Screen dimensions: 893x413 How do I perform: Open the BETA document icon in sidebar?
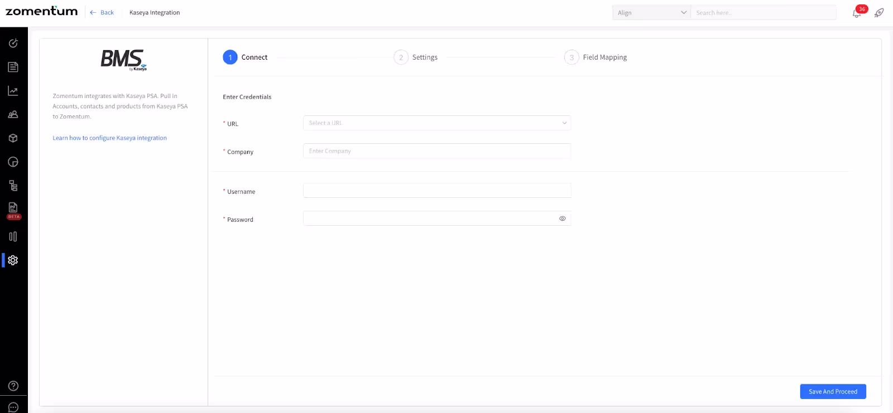[x=13, y=210]
